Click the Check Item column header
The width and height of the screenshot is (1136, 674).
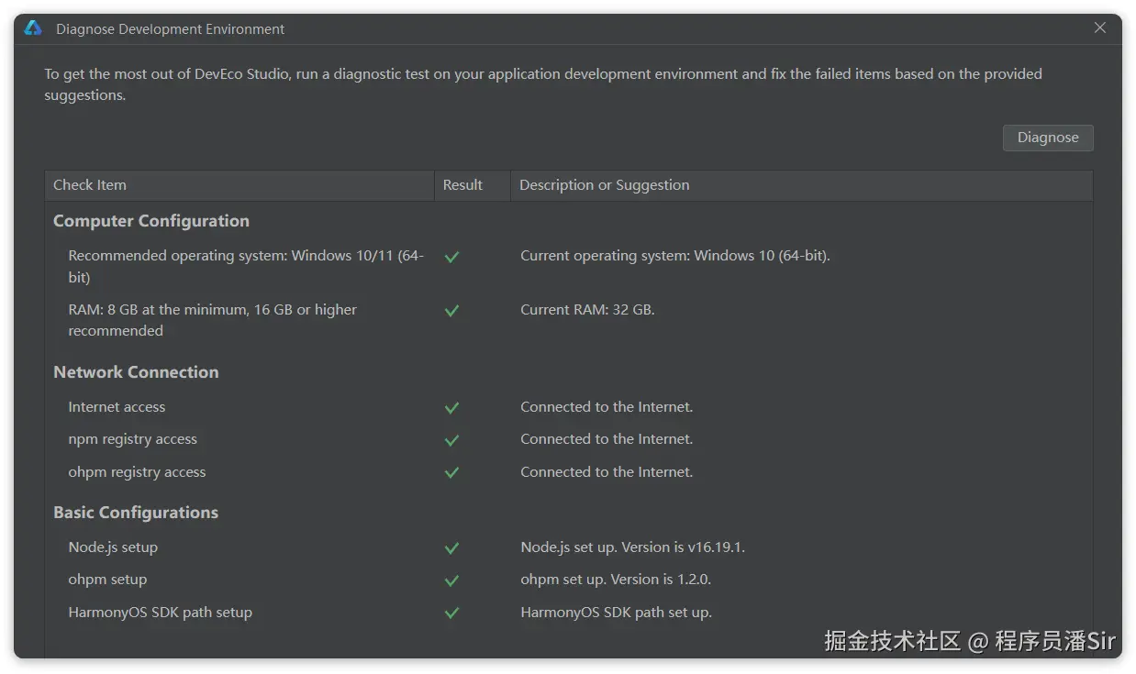click(x=90, y=185)
